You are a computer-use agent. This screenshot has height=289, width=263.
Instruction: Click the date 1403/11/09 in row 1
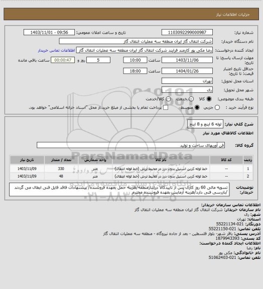click(27, 169)
